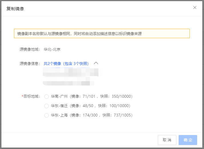Open the 共2个镜像（包含 3个快照）link
The height and width of the screenshot is (149, 204).
point(66,64)
